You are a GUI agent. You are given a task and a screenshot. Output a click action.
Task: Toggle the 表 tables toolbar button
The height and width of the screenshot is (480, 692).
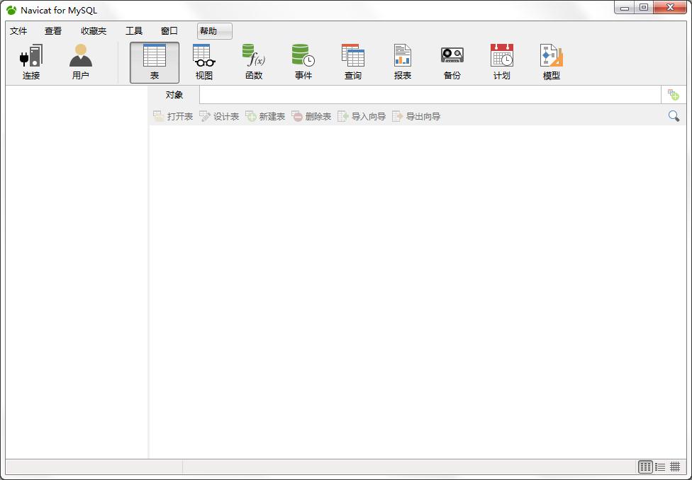155,62
